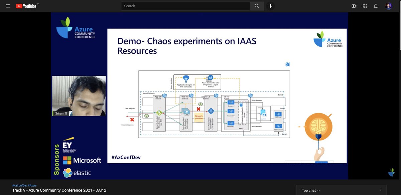This screenshot has width=401, height=195.
Task: Start voice search with the microphone
Action: pos(270,6)
